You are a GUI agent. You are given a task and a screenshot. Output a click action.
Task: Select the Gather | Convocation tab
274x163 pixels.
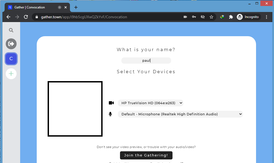pos(37,7)
